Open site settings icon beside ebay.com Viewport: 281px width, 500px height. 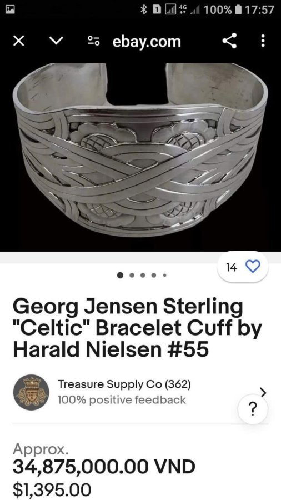click(94, 41)
